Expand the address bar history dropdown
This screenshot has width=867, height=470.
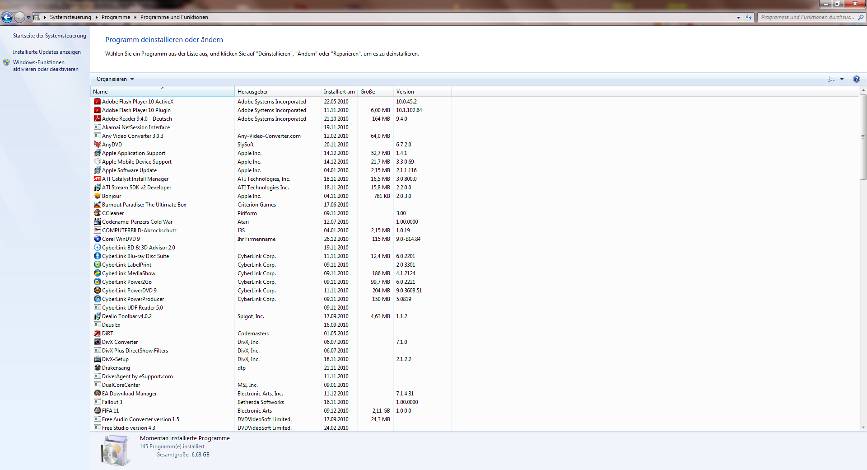tap(738, 17)
